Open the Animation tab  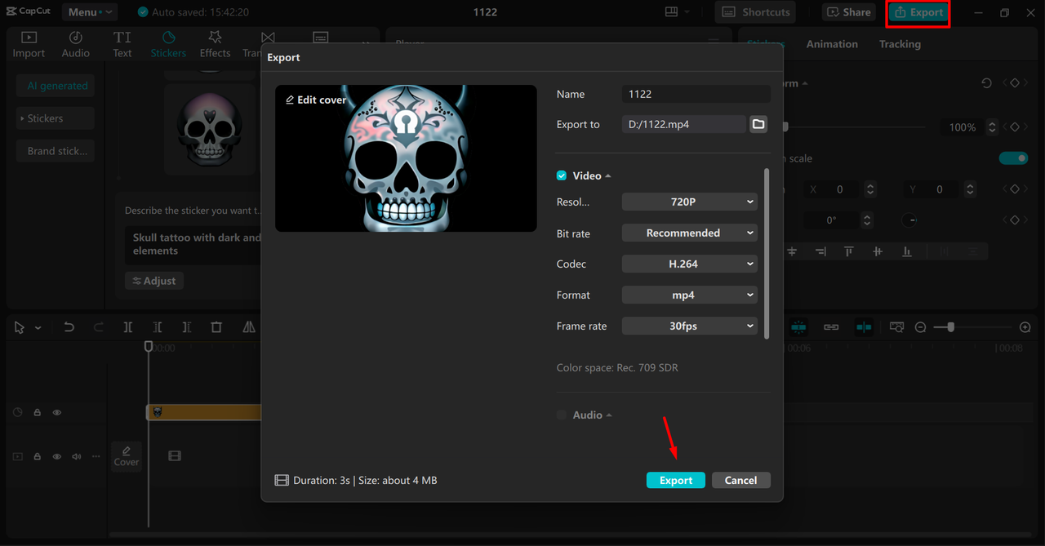(832, 44)
